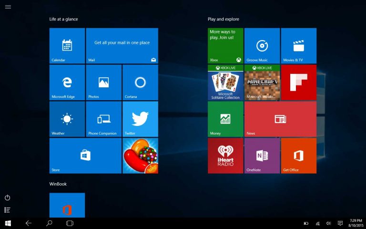This screenshot has height=229, width=366.
Task: Open the Photos tile
Action: (x=103, y=83)
